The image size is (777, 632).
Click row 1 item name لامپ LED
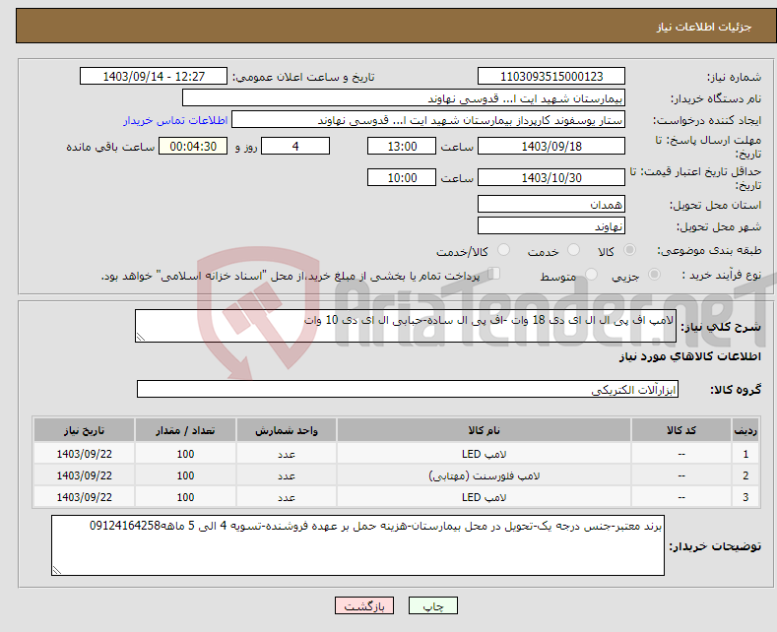tap(484, 454)
